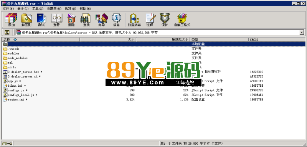Open the 工具(S) menu
The width and height of the screenshot is (307, 147).
coord(38,8)
